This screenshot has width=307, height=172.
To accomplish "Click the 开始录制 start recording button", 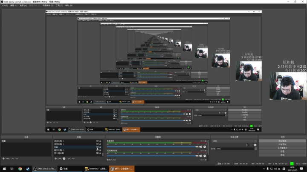I will (282, 144).
